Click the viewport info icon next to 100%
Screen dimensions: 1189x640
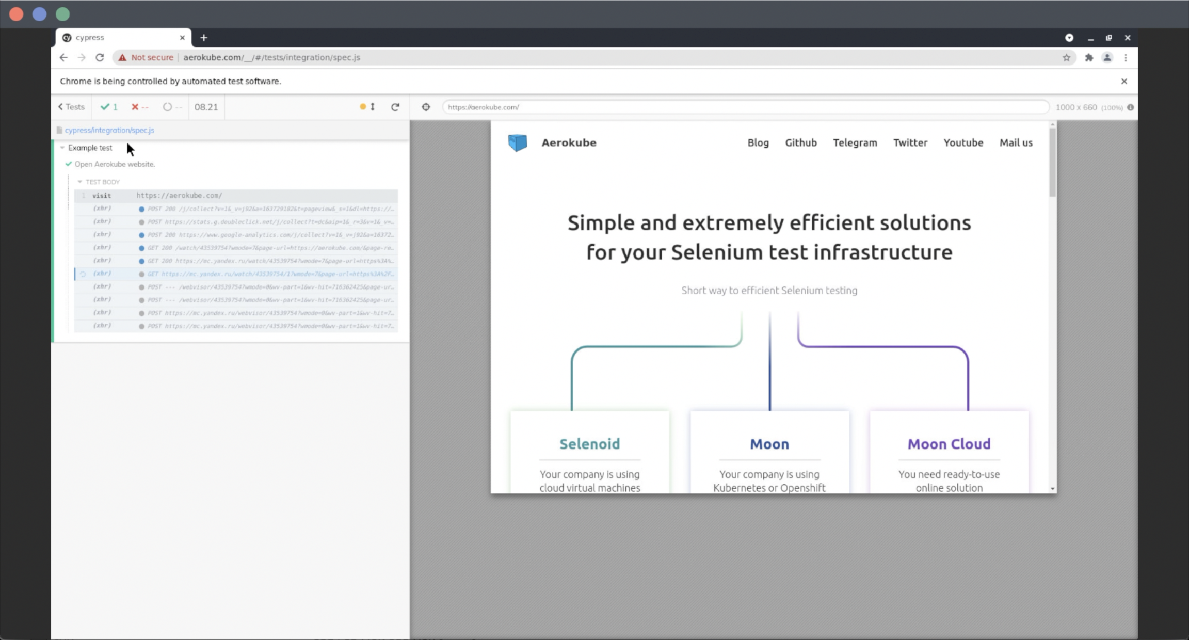1130,107
